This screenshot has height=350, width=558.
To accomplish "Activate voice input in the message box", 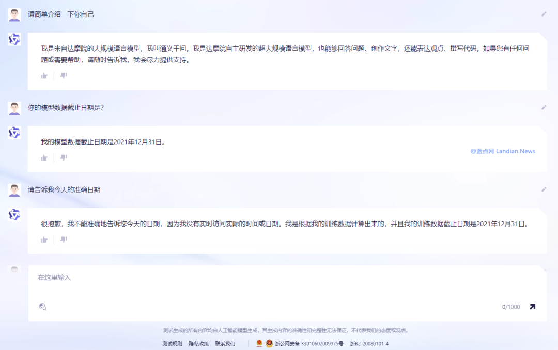I will (43, 306).
